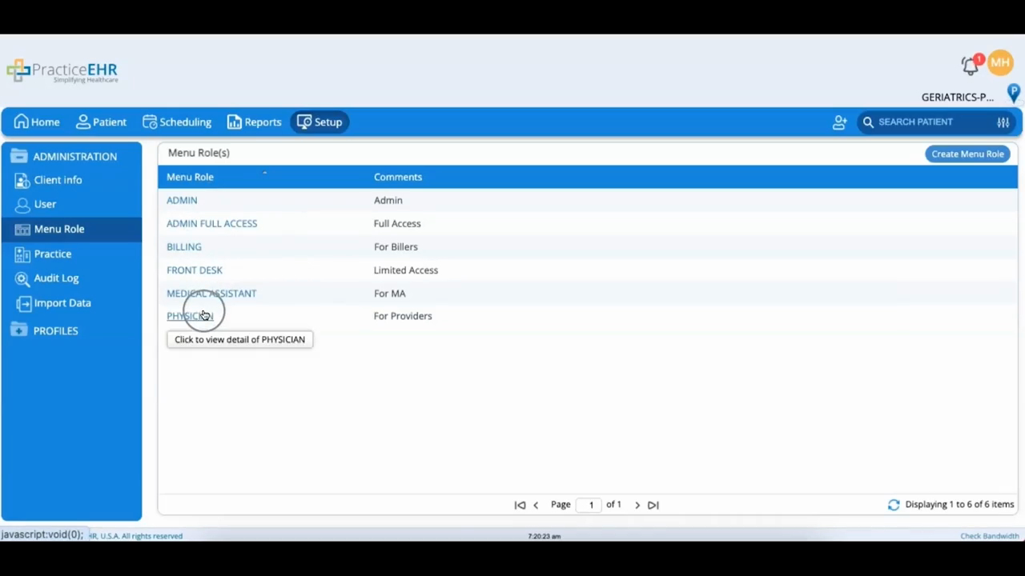Click the 'For MA' comment cell
Screen dimensions: 1025x576
pos(390,293)
